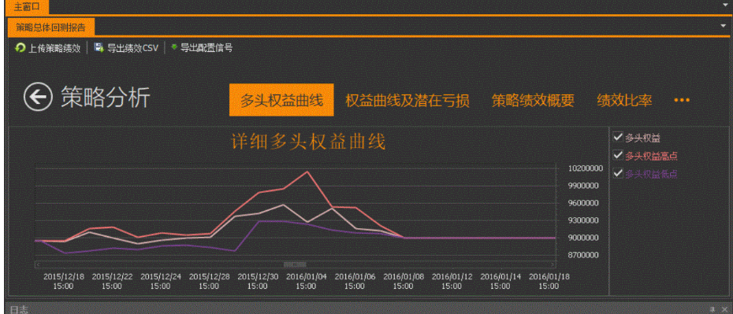Click the chart scrollbar's right arrow
This screenshot has width=733, height=314.
[x=553, y=264]
